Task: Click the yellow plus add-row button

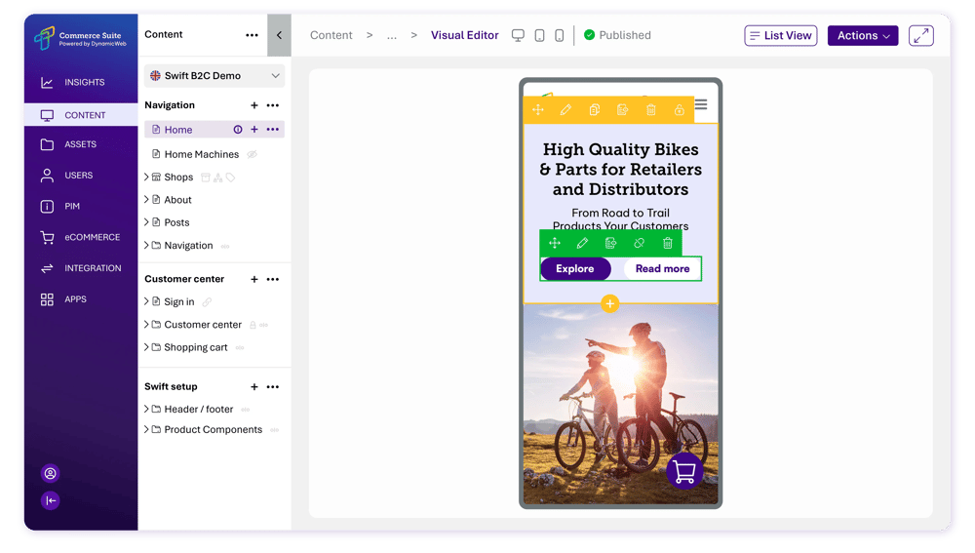Action: (x=610, y=303)
